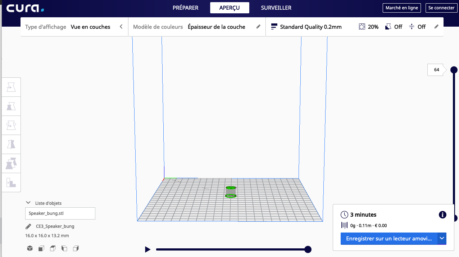Click the pencil icon beside CE3_Speaker_bung
459x257 pixels.
tap(28, 226)
